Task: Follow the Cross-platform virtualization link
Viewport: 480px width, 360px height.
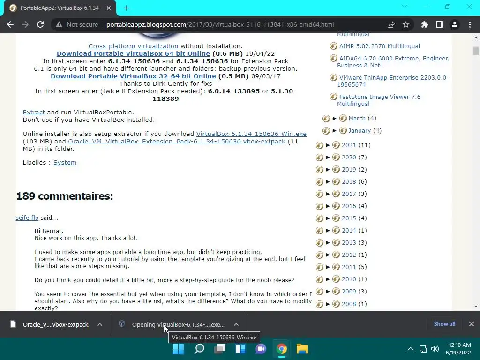Action: [133, 46]
